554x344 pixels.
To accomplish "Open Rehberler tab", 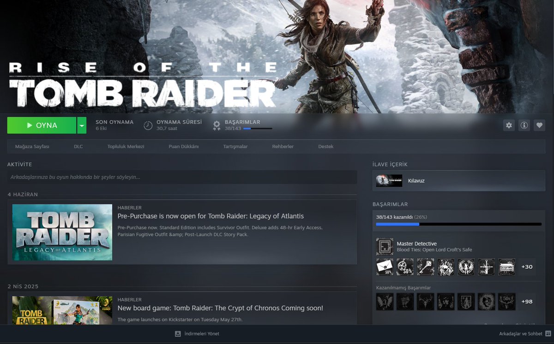I will 283,146.
